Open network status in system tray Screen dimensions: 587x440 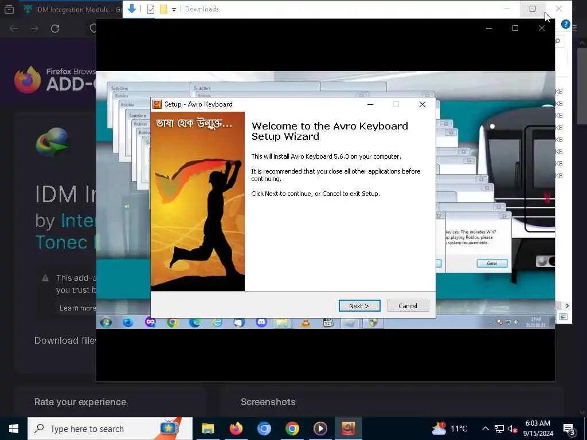point(499,429)
